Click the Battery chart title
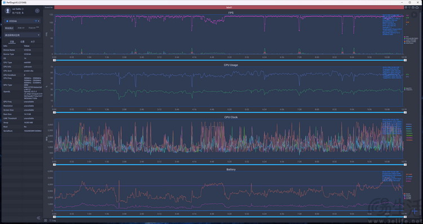The height and width of the screenshot is (224, 423). (231, 169)
